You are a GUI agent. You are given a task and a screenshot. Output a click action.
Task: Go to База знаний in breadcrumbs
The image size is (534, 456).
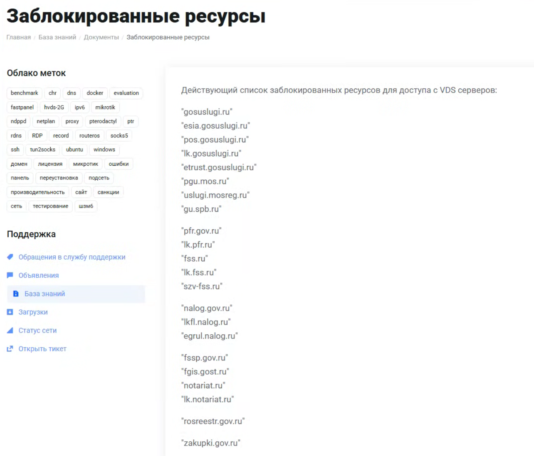(57, 37)
